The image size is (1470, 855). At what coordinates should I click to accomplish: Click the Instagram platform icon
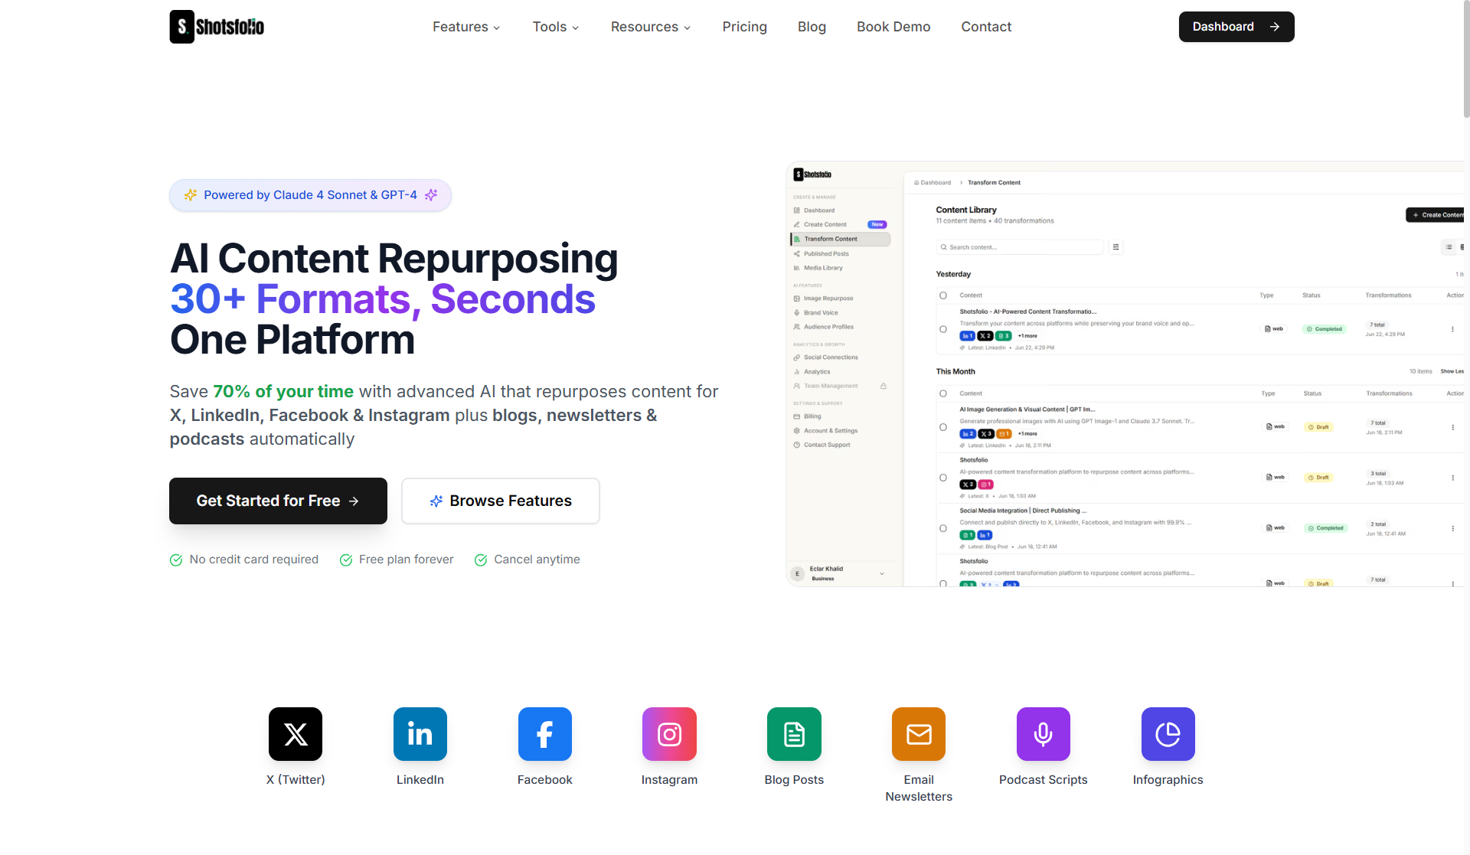[x=669, y=733]
